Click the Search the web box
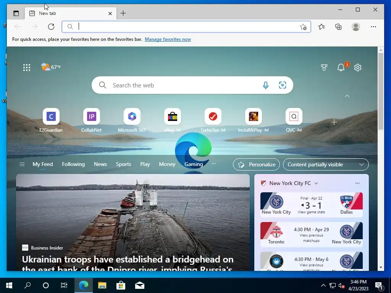391x293 pixels. tap(192, 85)
